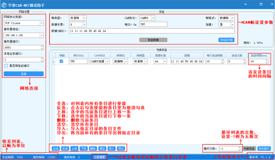Screen dimensions: 275x160
Task: Click the CAN-NET assistant globe logo icon
Action: pyautogui.click(x=4, y=4)
